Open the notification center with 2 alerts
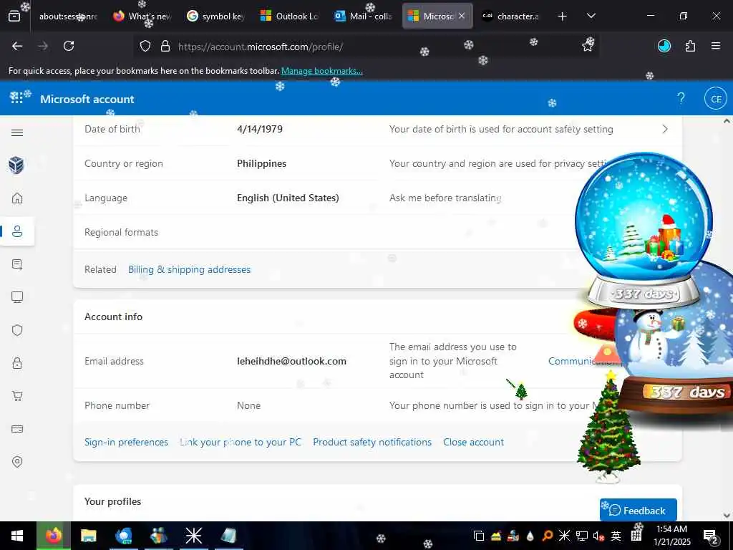Image resolution: width=733 pixels, height=550 pixels. coord(711,536)
